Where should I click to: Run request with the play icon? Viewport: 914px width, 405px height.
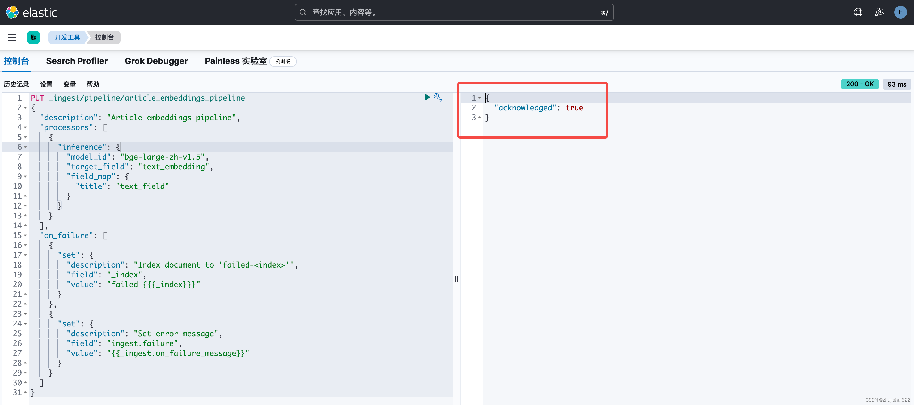(x=427, y=97)
